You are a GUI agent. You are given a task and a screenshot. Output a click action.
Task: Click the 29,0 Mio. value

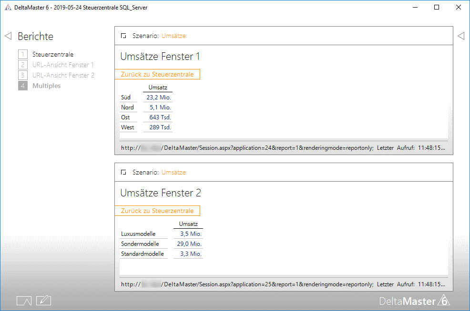[x=189, y=244]
